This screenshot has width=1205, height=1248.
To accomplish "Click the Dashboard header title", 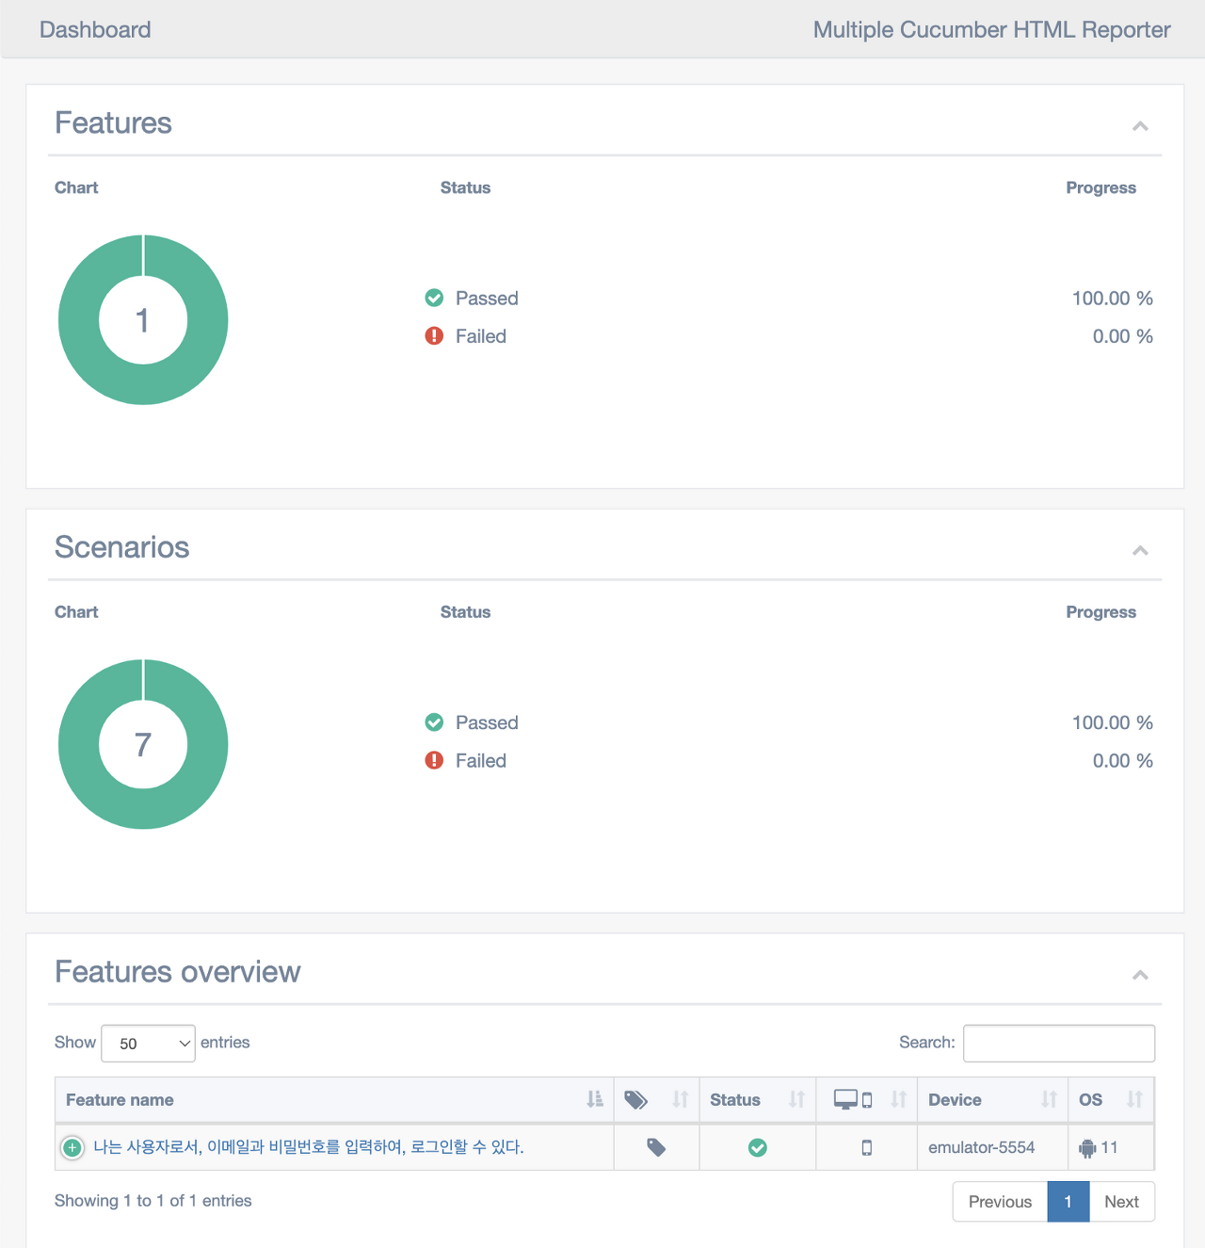I will pyautogui.click(x=95, y=29).
